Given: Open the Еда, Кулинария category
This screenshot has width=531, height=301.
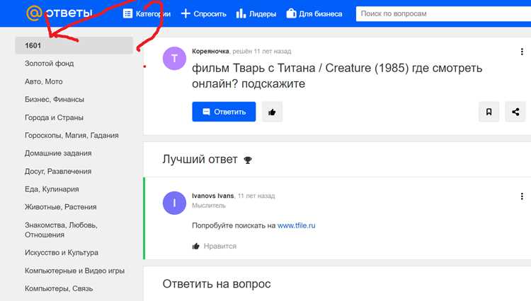Looking at the screenshot, I should point(52,189).
